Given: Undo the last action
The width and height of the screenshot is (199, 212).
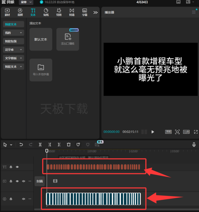Looking at the screenshot, I should tap(21, 145).
